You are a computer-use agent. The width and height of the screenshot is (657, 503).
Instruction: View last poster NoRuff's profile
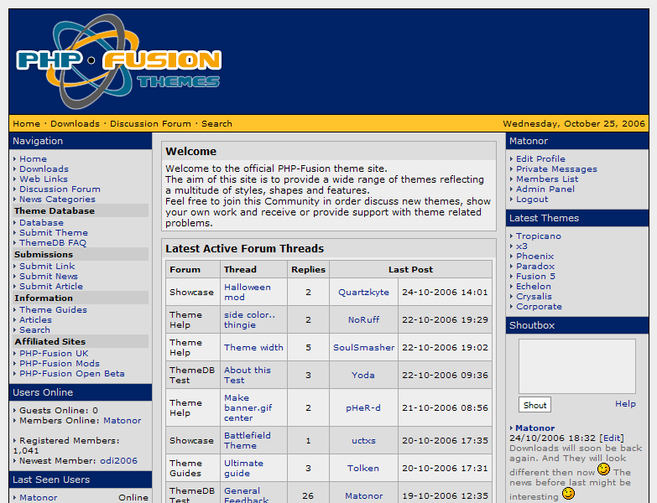point(363,319)
